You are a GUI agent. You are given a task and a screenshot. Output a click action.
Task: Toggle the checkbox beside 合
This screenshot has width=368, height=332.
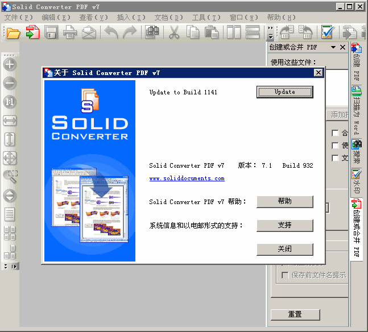(x=335, y=133)
